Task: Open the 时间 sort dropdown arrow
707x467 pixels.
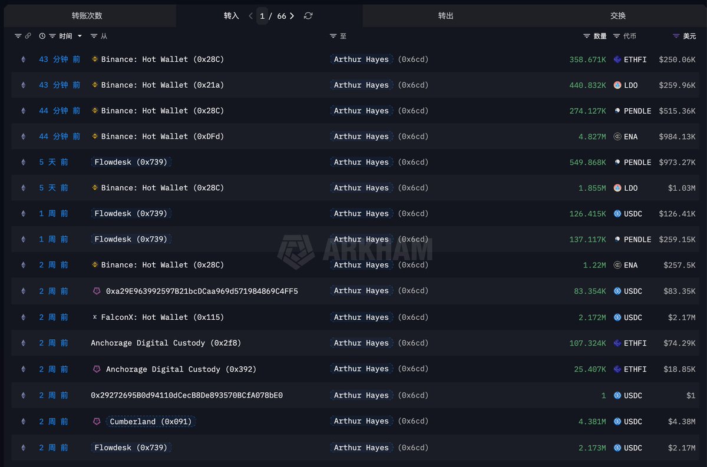Action: [x=80, y=37]
